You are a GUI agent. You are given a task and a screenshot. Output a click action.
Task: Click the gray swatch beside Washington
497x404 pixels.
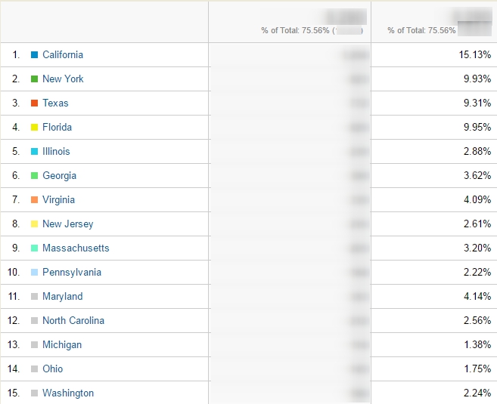tap(34, 393)
